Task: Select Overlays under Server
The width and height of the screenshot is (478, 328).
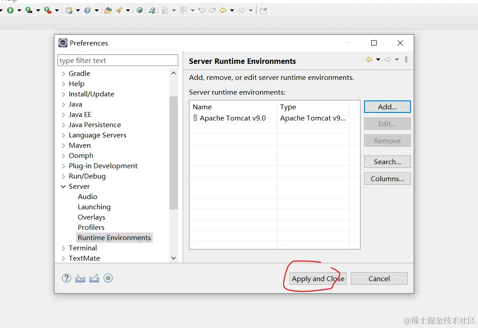Action: [92, 217]
